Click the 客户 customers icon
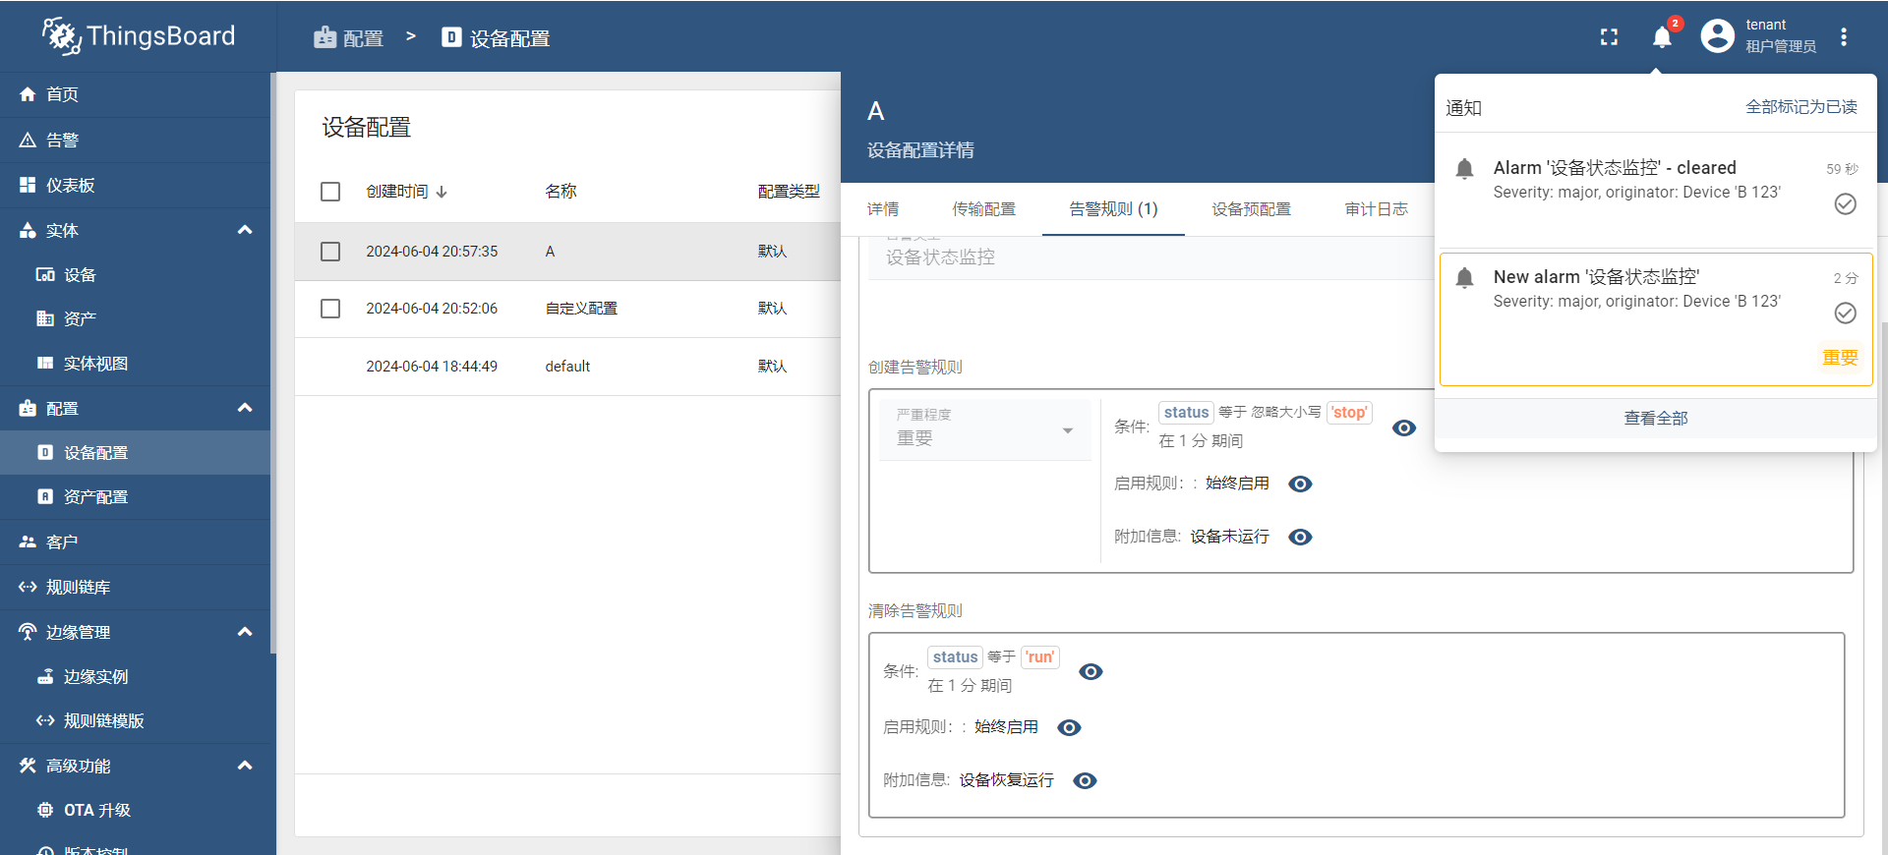The image size is (1888, 855). click(28, 541)
